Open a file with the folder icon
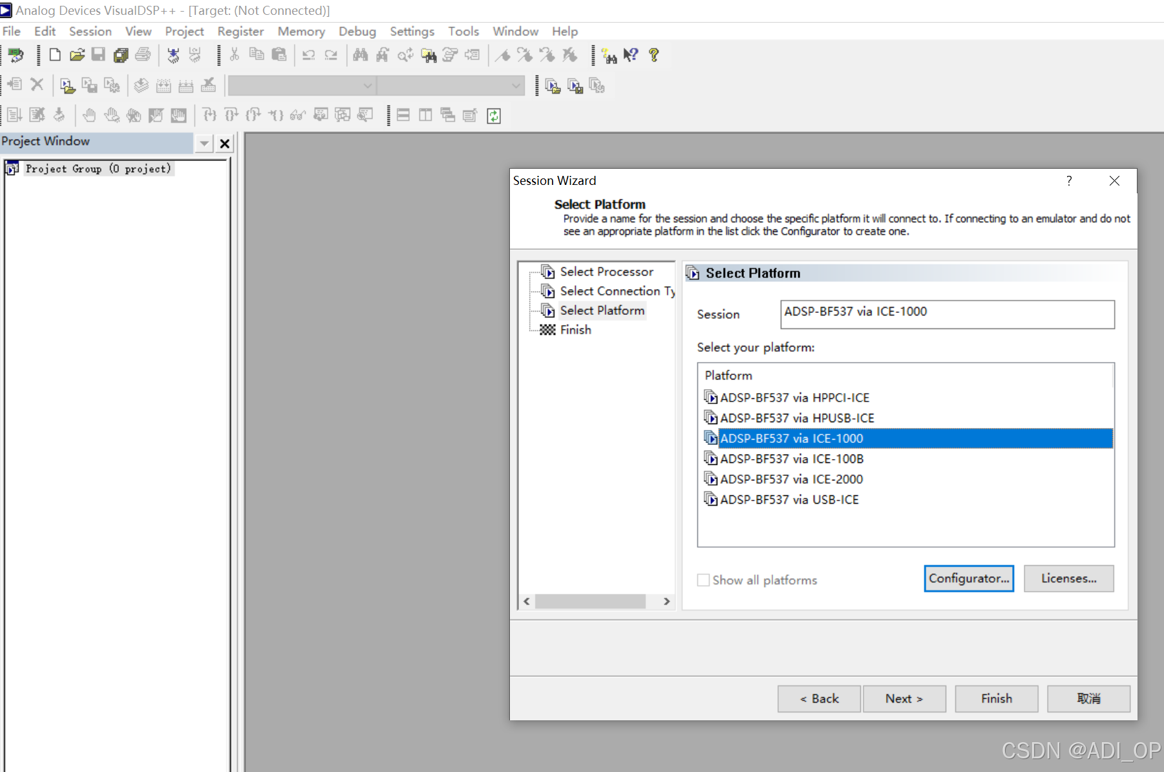 point(77,55)
